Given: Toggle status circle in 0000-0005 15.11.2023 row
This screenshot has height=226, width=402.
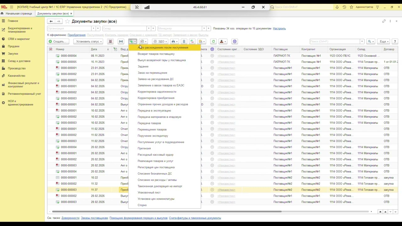Looking at the screenshot, I should pos(212,62).
